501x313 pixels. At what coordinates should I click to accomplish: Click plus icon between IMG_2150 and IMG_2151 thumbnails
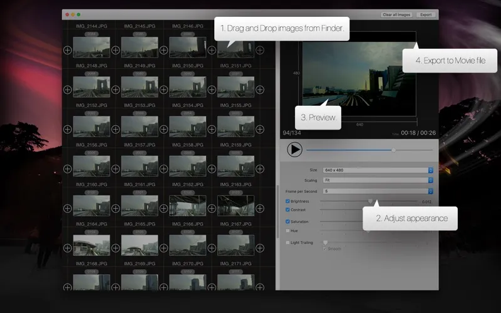point(212,90)
